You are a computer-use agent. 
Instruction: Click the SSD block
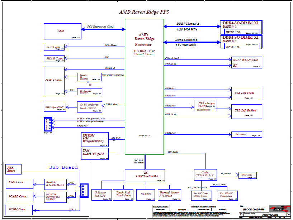[x=63, y=32]
